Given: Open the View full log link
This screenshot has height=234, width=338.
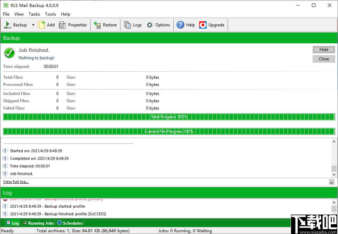Looking at the screenshot, I should (16, 182).
